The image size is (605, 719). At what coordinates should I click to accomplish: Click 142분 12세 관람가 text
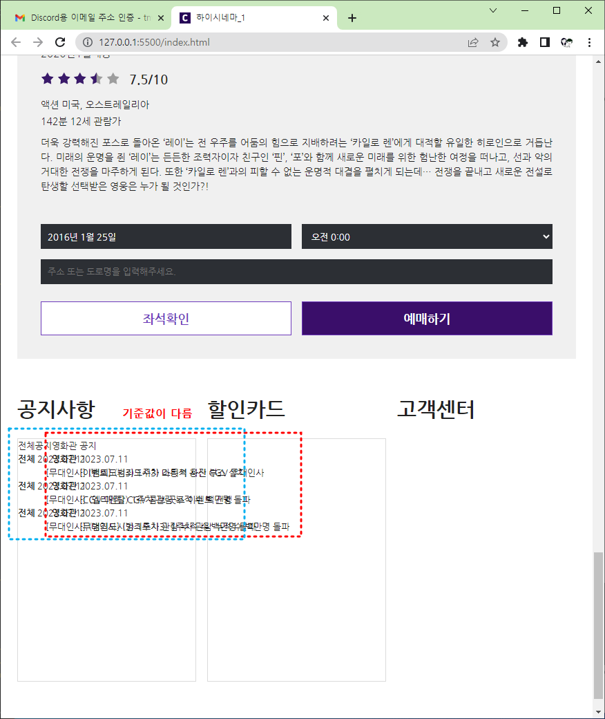pyautogui.click(x=81, y=122)
